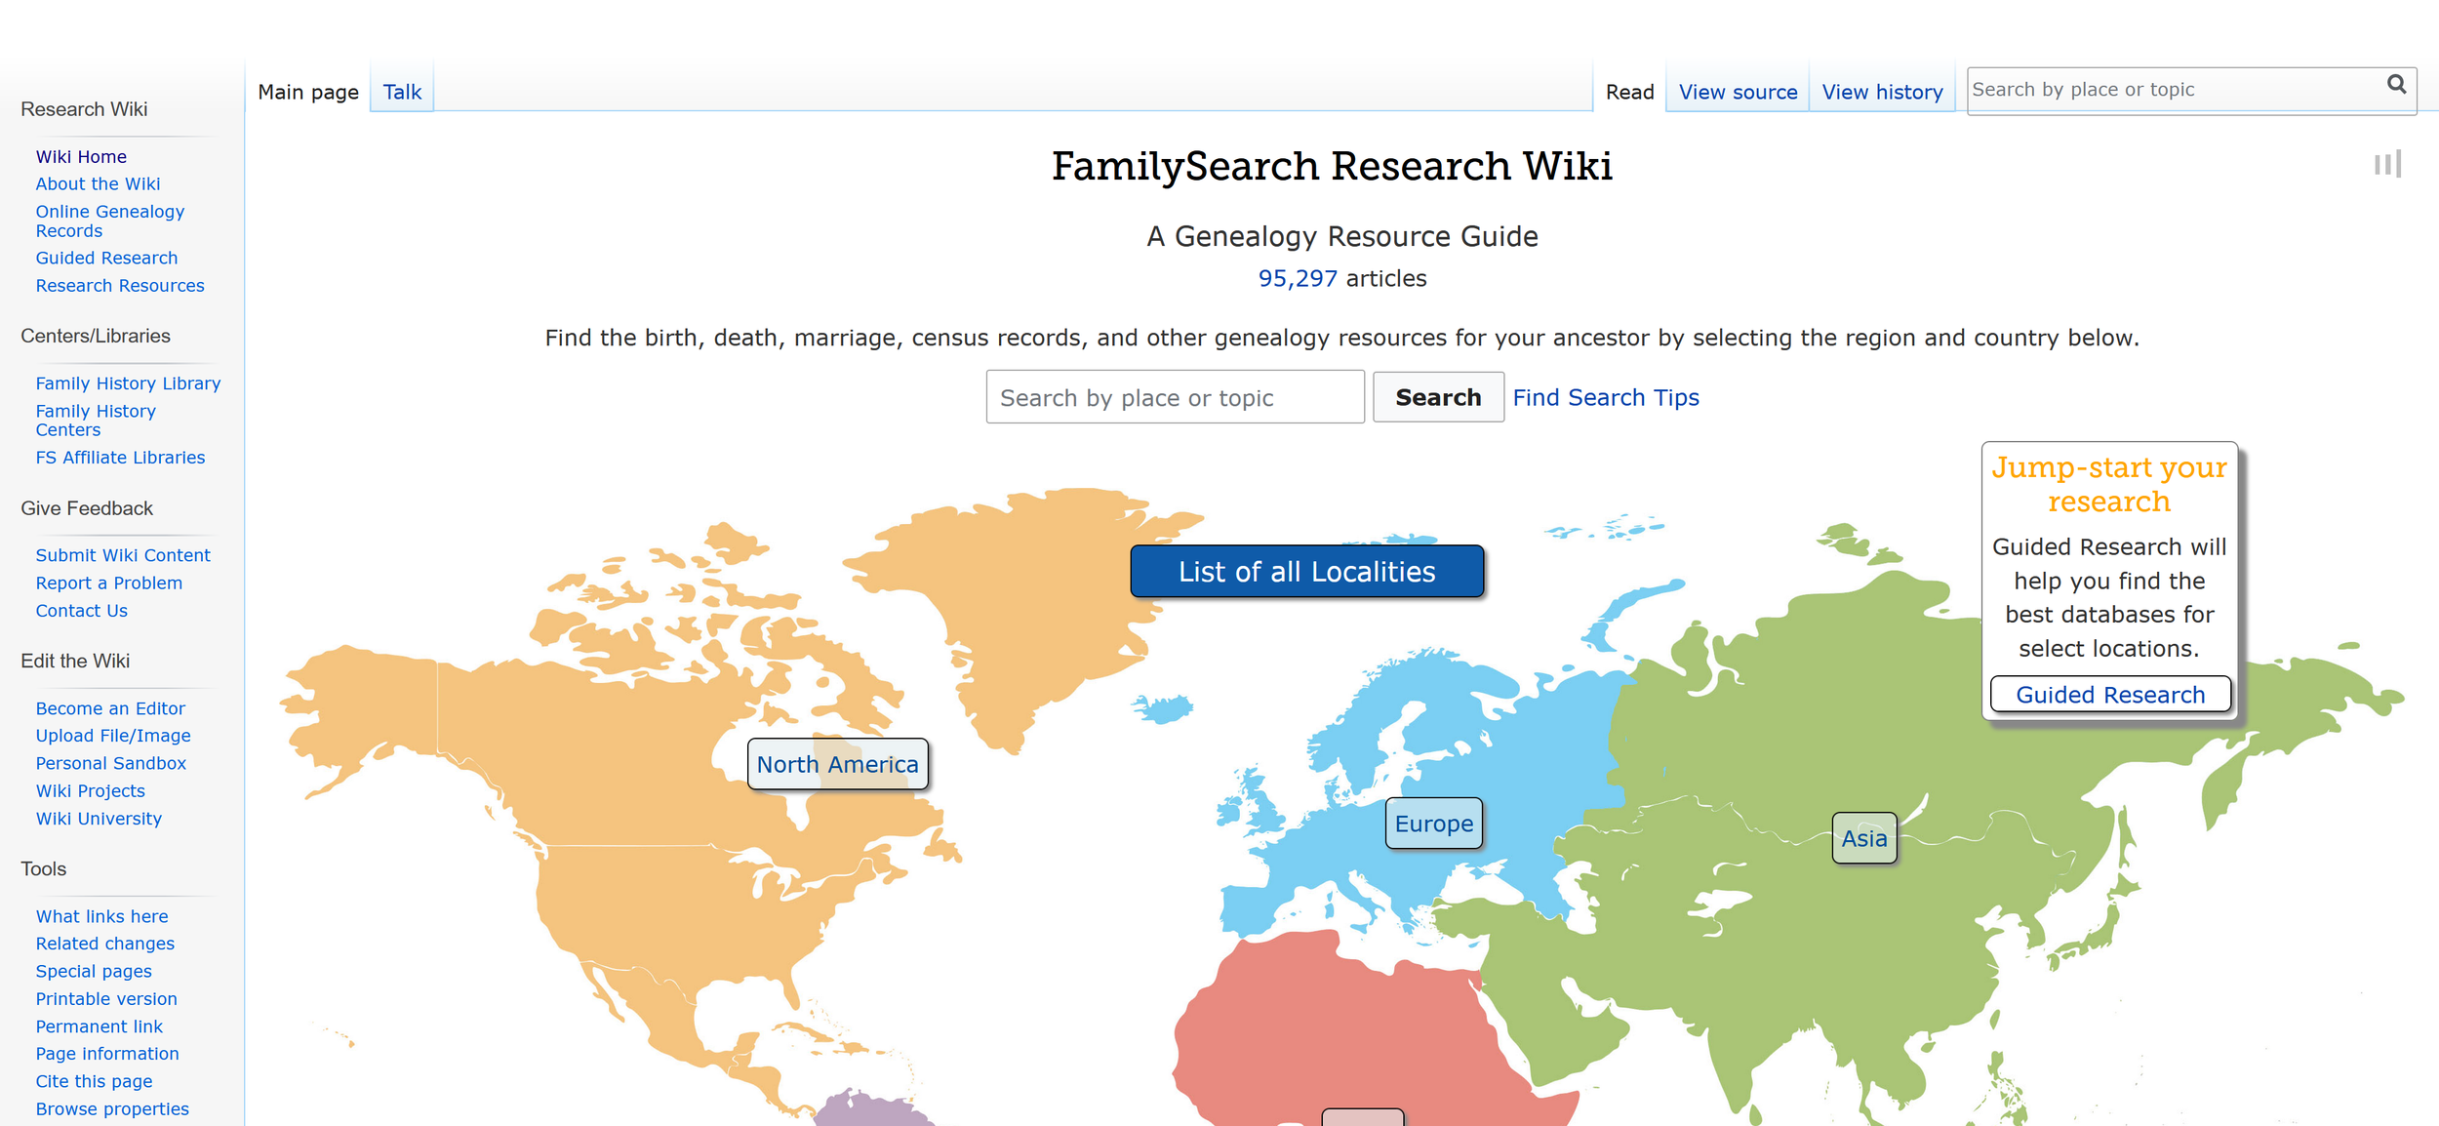The width and height of the screenshot is (2439, 1126).
Task: Open What links here tool
Action: (101, 916)
